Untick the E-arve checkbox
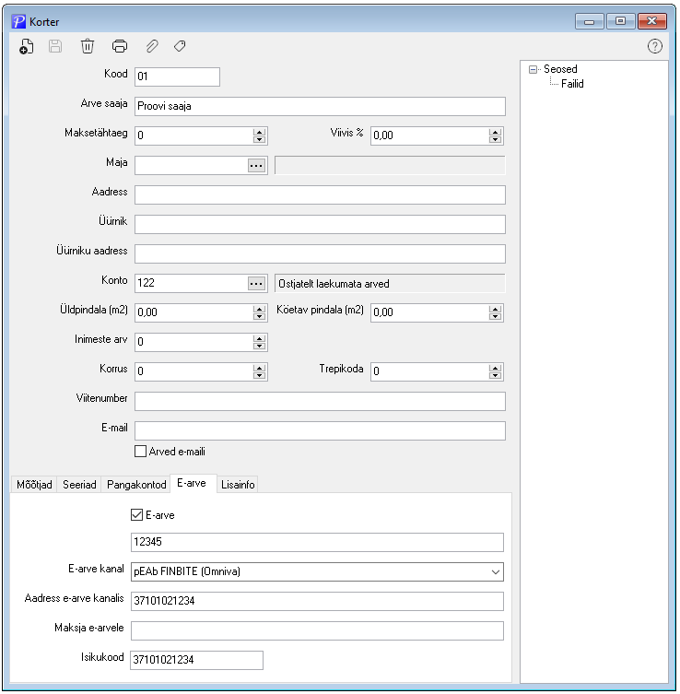Screen dimensions: 680x694 pyautogui.click(x=136, y=515)
